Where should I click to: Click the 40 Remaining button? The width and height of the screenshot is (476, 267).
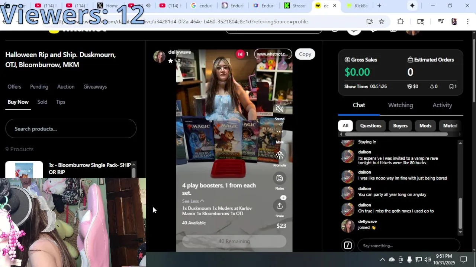[234, 241]
